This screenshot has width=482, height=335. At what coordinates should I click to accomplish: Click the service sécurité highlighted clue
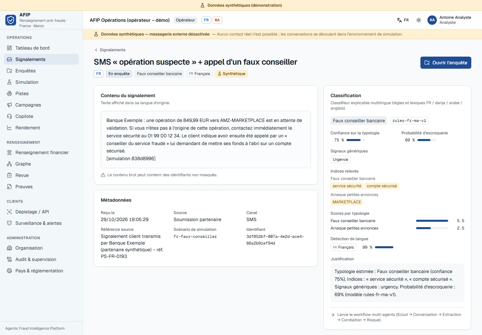347,186
